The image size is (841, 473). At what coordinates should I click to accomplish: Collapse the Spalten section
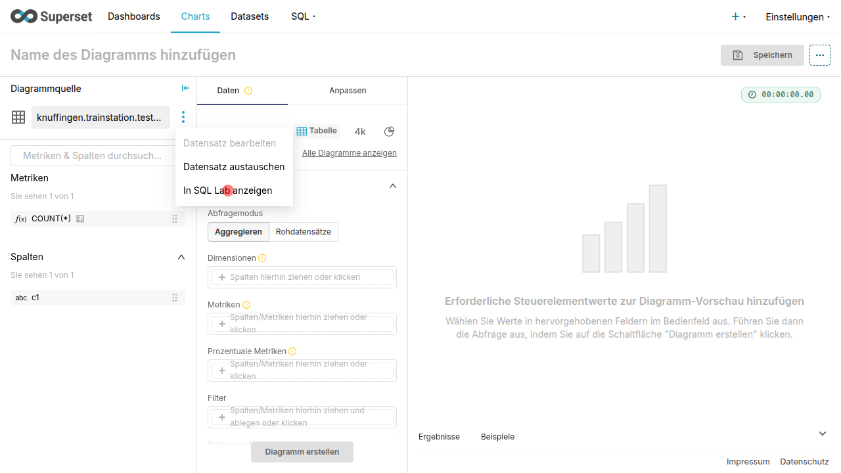click(181, 257)
